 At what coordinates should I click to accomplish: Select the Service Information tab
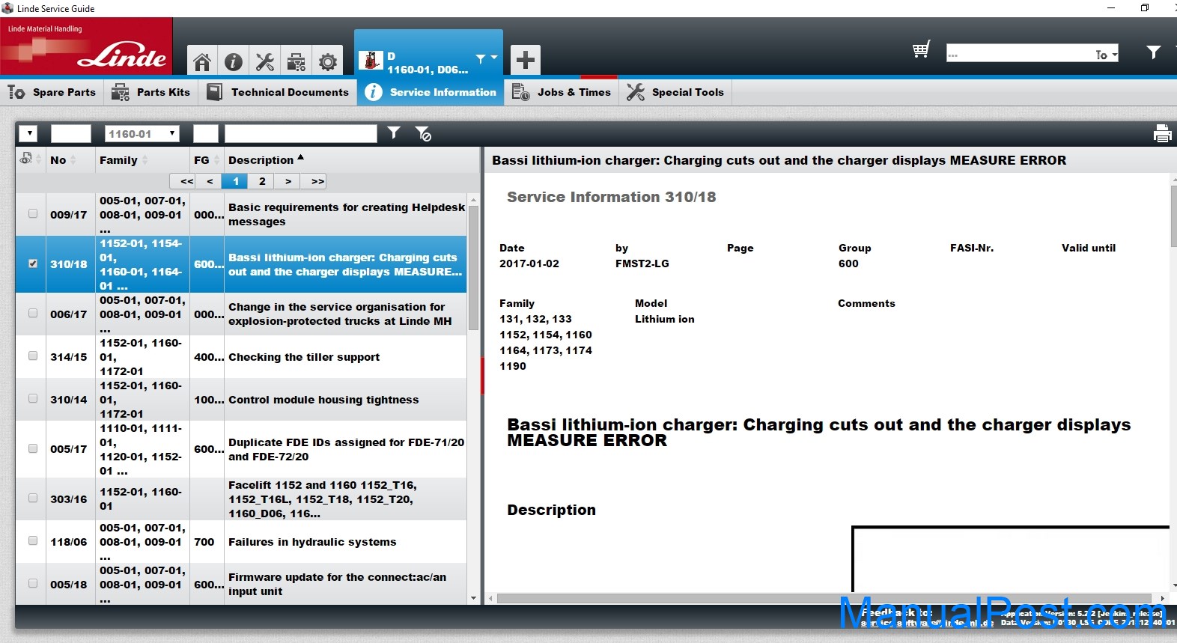pos(431,92)
